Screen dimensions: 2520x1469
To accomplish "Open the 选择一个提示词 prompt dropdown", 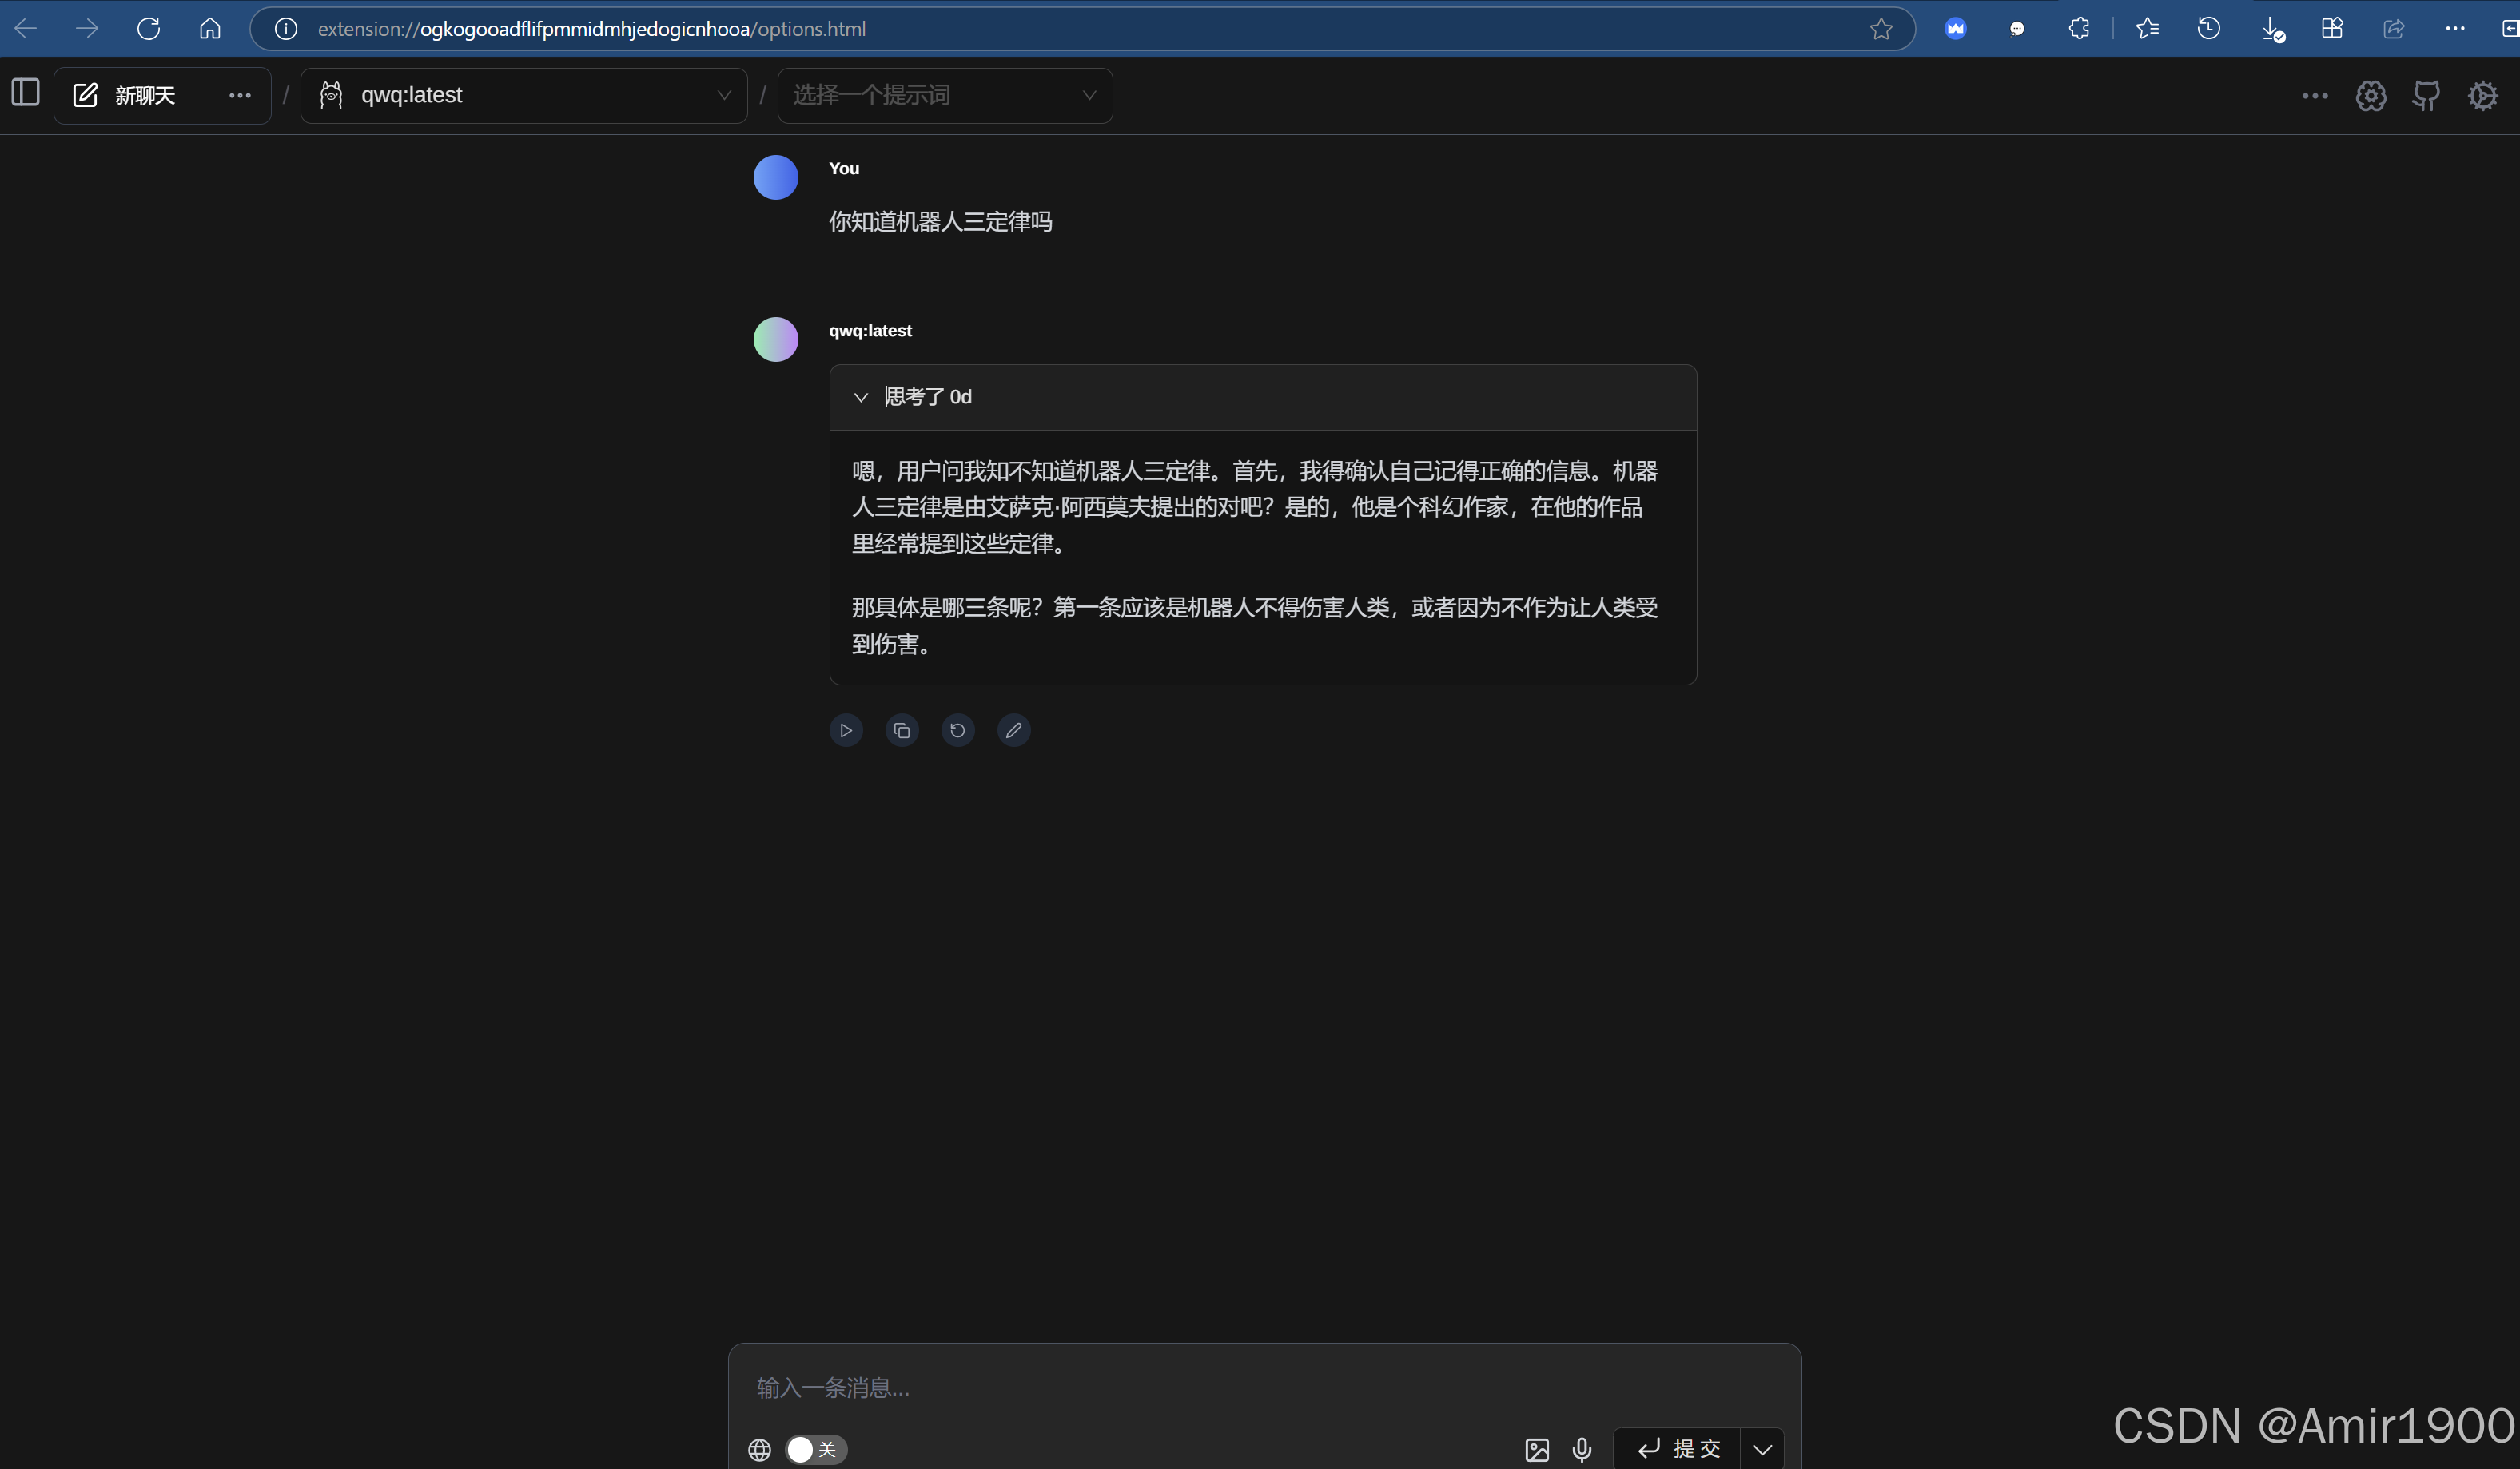I will (x=944, y=96).
